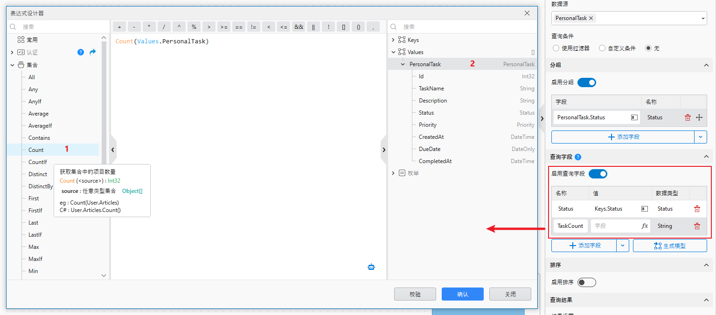Delete the Status group field via trash icon
The image size is (716, 315).
[x=688, y=117]
